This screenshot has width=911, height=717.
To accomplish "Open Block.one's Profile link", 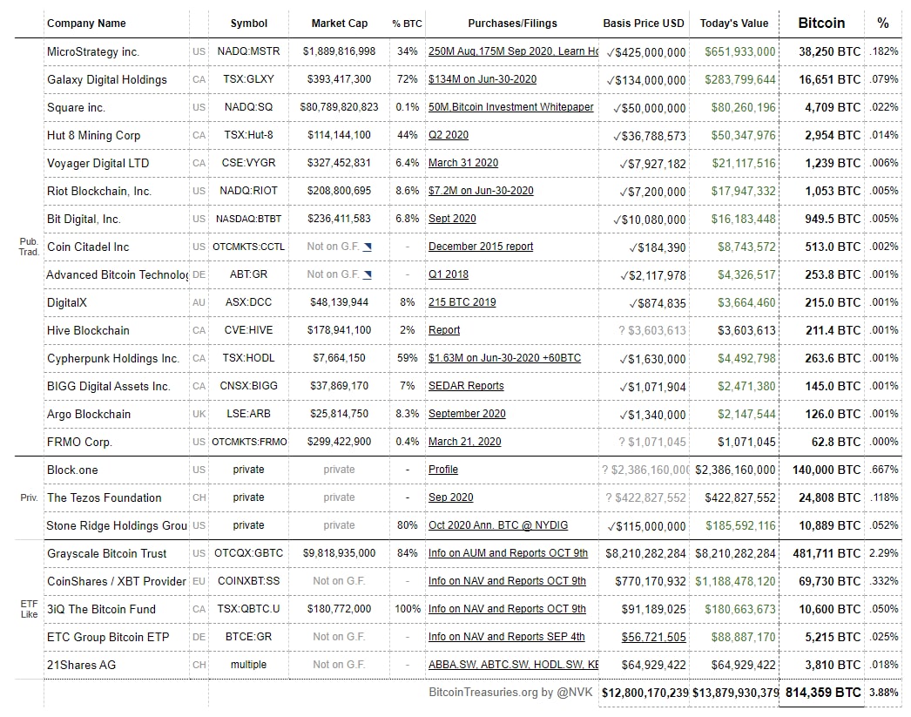I will pos(442,470).
